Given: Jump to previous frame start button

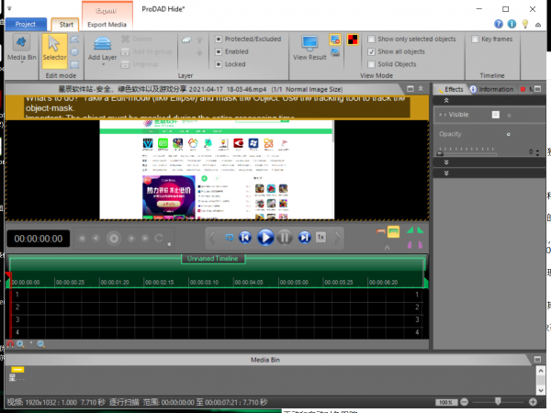Looking at the screenshot, I should 245,238.
